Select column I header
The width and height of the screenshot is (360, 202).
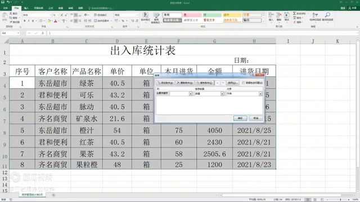coord(288,41)
